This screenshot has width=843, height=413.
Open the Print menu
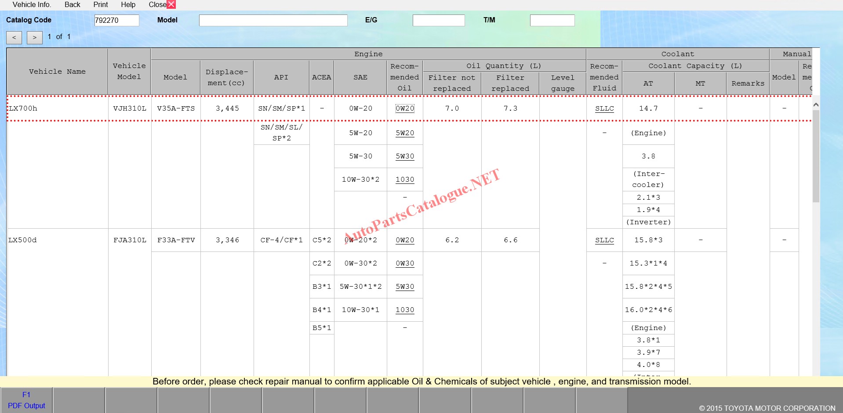click(100, 5)
